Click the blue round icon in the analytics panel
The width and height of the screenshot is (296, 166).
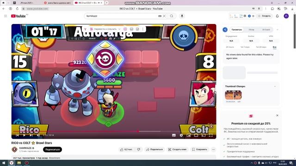tap(225, 30)
